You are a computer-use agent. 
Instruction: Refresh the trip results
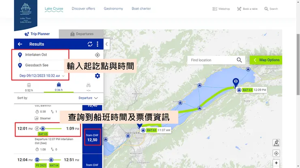click(x=90, y=44)
